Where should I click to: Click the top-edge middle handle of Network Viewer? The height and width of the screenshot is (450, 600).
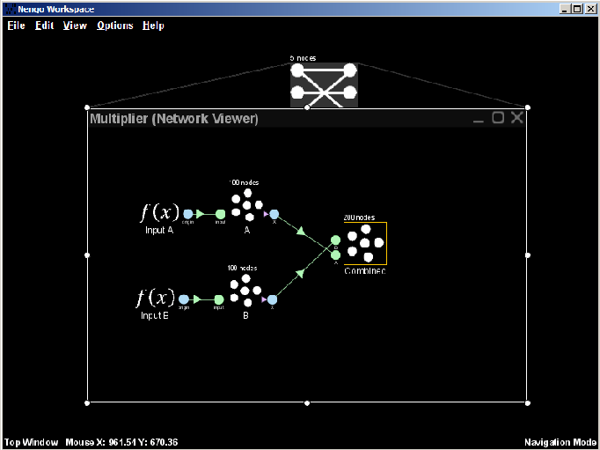(x=307, y=107)
